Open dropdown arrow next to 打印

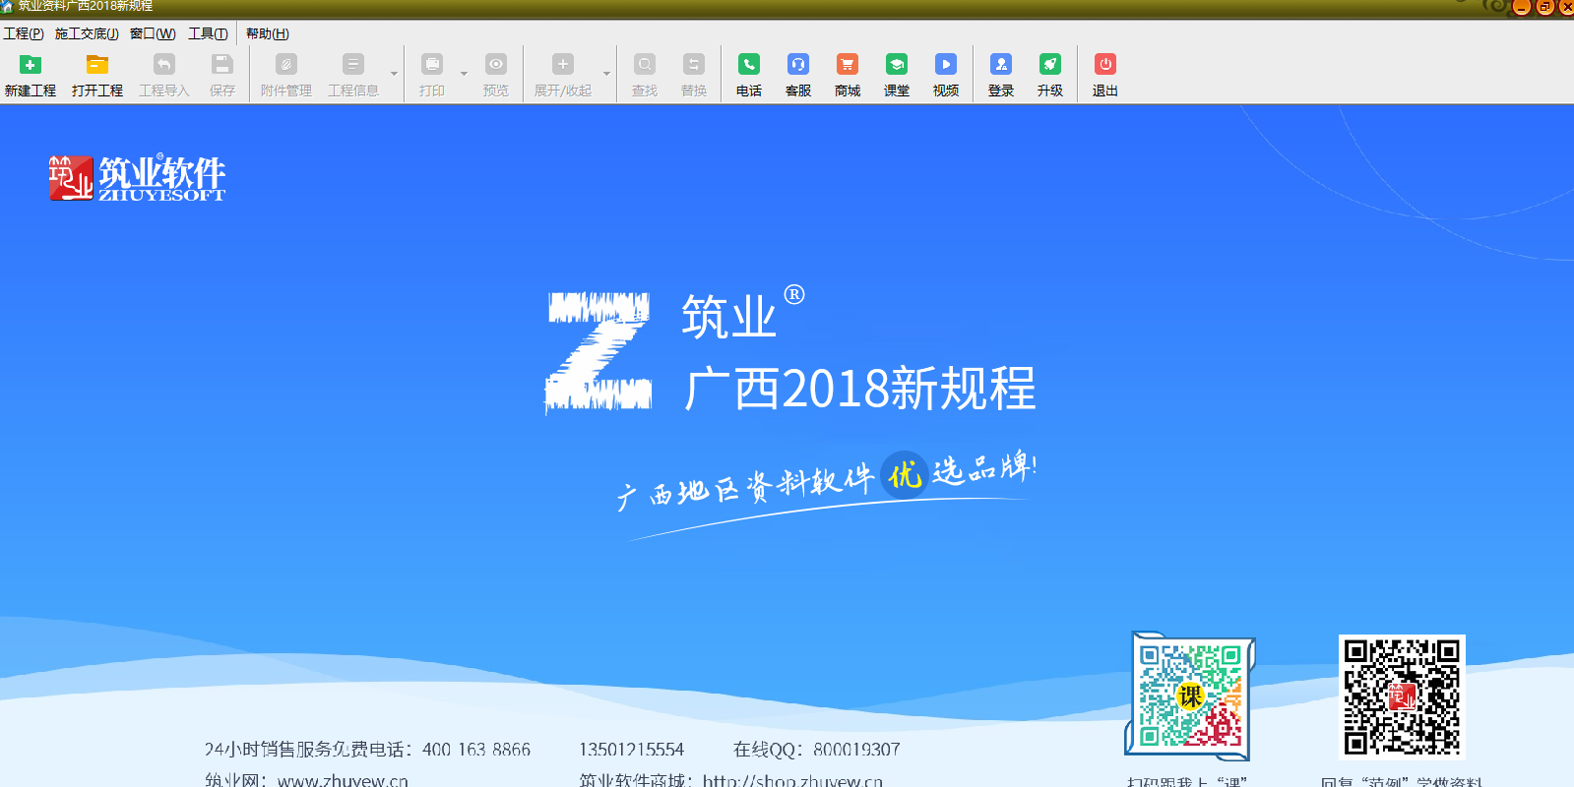click(464, 74)
